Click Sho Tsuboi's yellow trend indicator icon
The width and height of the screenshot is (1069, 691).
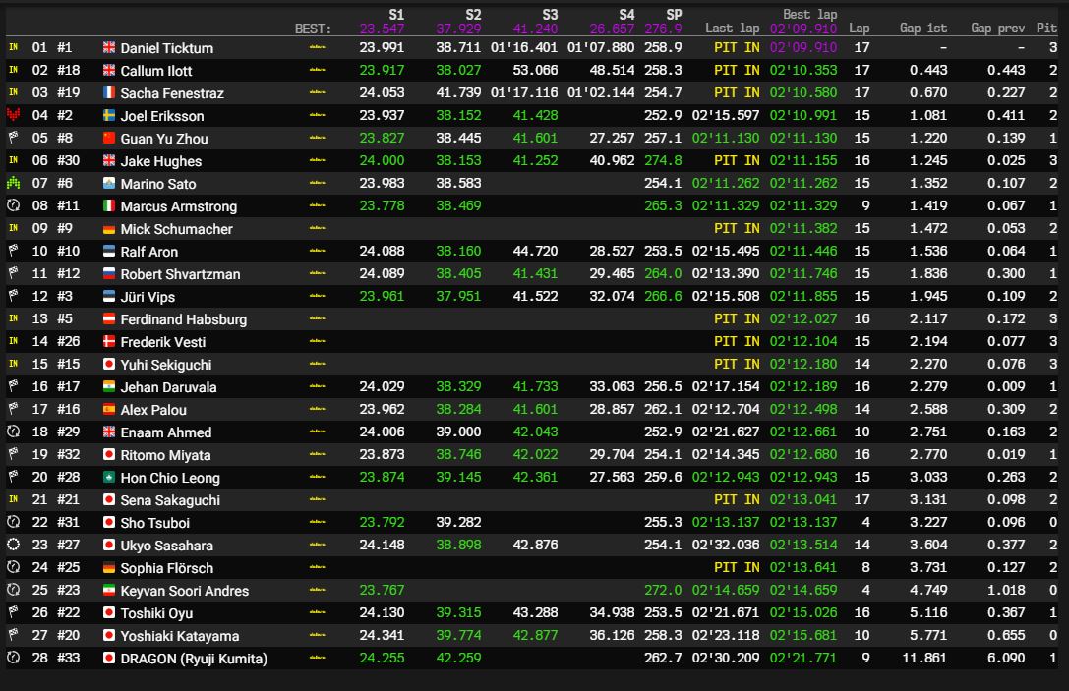pos(317,522)
